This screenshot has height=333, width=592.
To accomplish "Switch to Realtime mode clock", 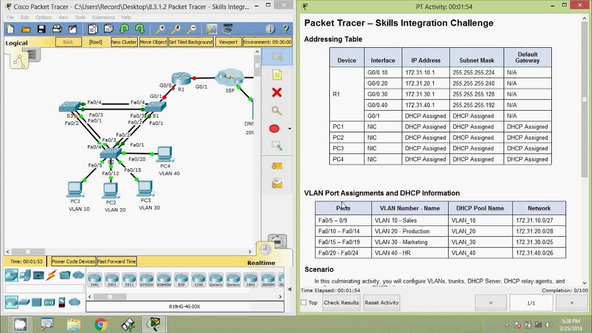I will pos(265,249).
